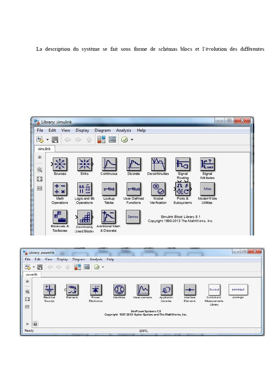Viewport: 278px width, 371px height.
Task: Open Library Browser icon in powerlib toolbar
Action: [78, 267]
